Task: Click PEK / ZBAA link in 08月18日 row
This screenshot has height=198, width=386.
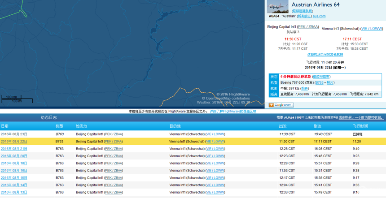Action: [113, 163]
